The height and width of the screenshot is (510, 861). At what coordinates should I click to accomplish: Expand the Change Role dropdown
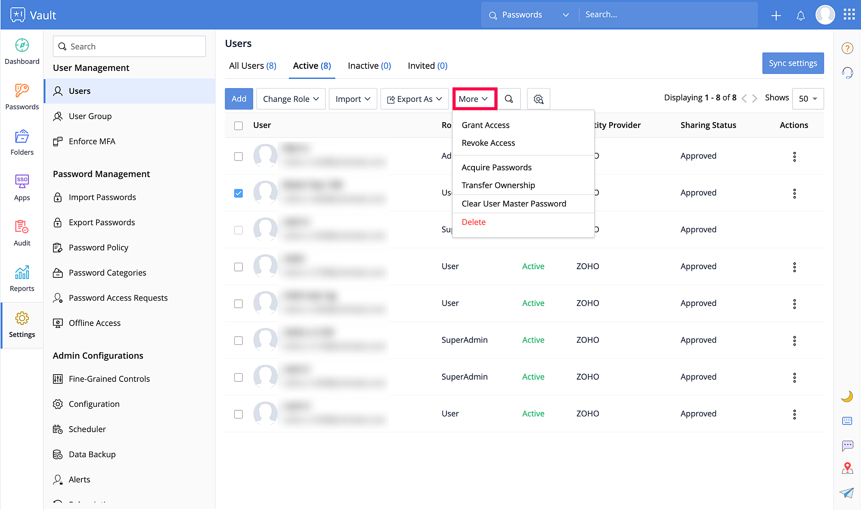(291, 99)
